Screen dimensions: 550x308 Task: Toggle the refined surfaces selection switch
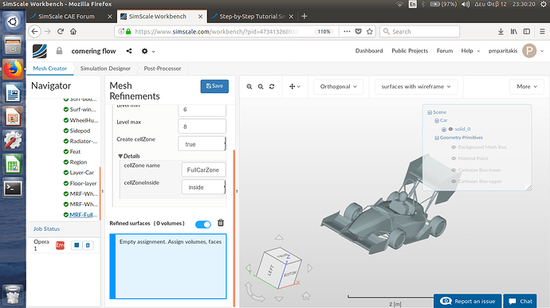203,224
